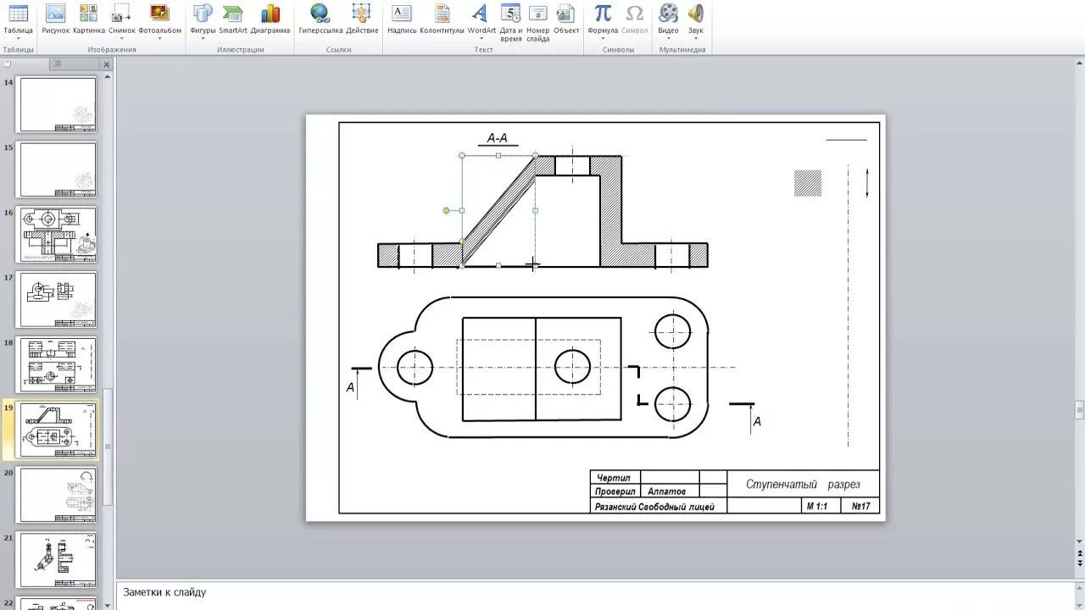
Task: Click the Фотоальбом icon
Action: (x=159, y=14)
